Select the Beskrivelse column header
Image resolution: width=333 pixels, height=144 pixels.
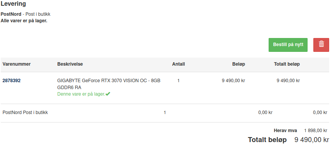point(70,64)
